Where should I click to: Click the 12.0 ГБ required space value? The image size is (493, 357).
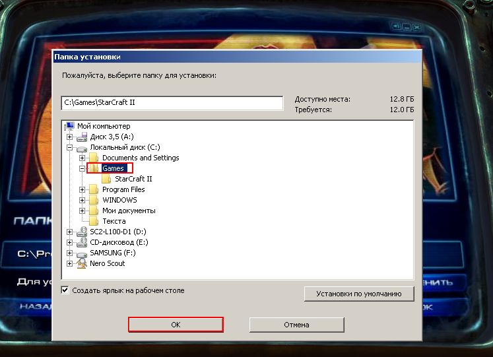tap(402, 110)
